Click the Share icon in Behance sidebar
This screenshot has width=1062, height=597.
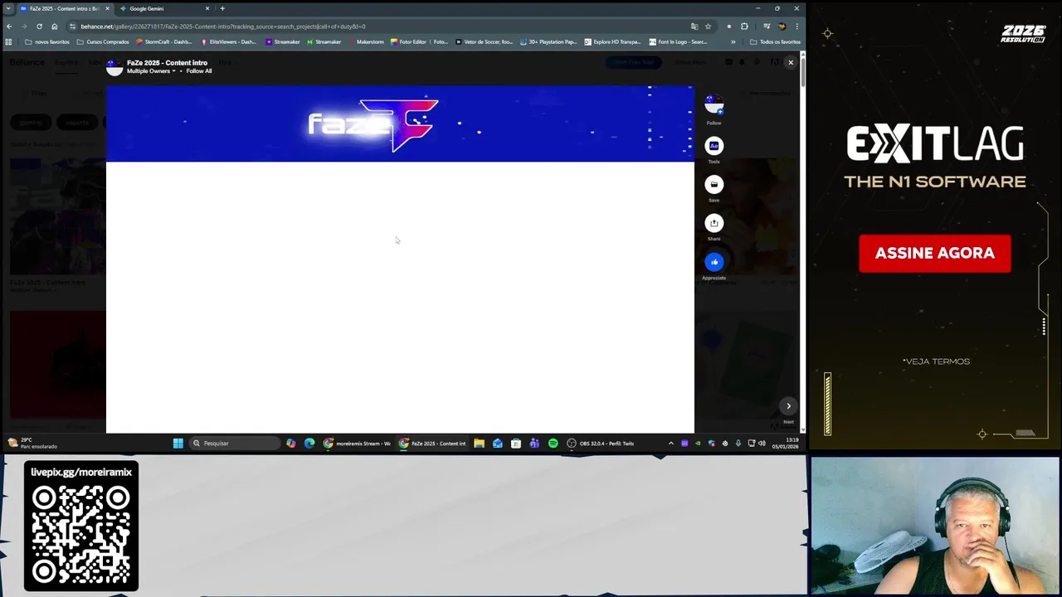coord(714,223)
